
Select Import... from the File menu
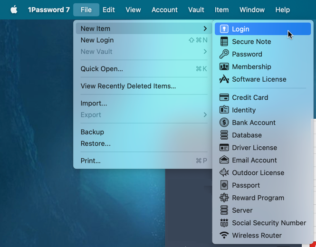pos(144,103)
